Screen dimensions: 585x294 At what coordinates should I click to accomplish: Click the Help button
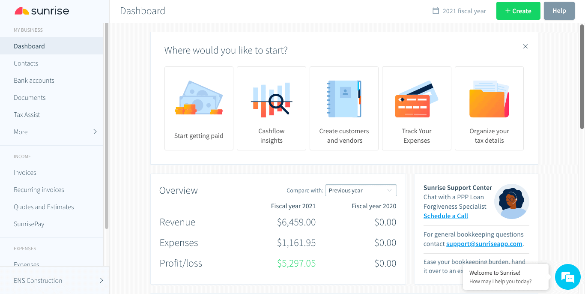pos(559,11)
